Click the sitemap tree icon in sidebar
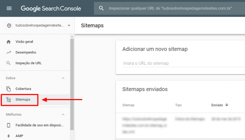Image resolution: width=245 pixels, height=140 pixels. click(9, 99)
